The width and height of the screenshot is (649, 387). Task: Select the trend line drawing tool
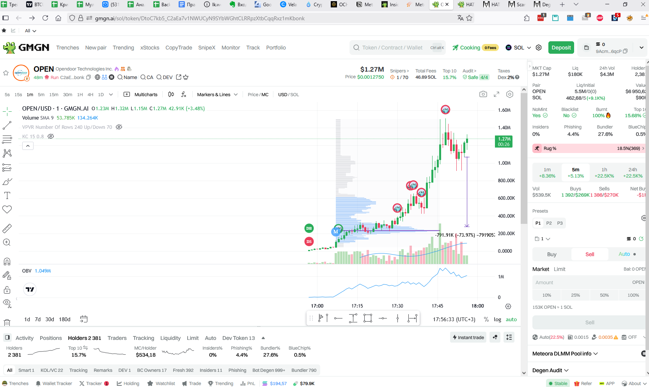(7, 125)
